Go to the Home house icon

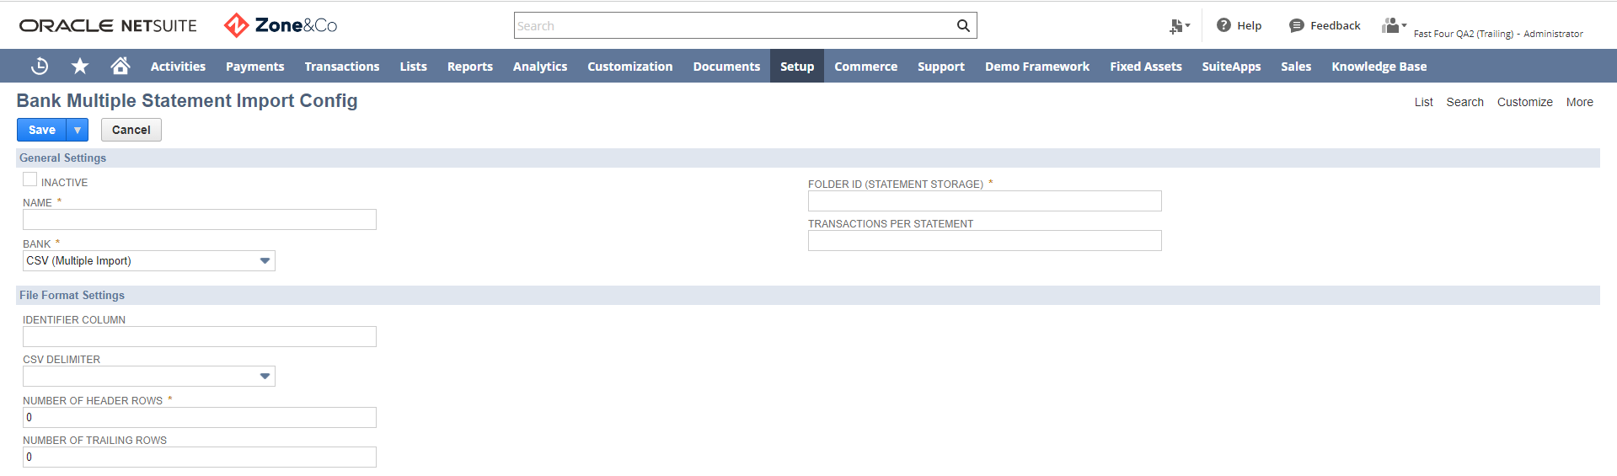coord(120,66)
